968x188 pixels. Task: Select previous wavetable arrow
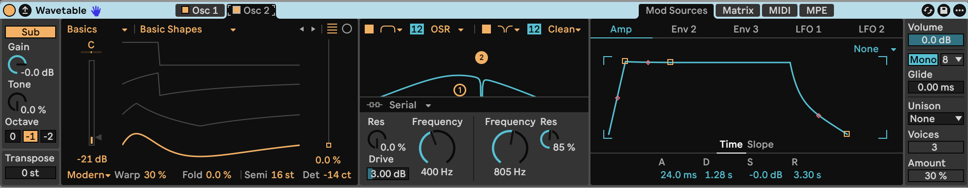pos(302,30)
